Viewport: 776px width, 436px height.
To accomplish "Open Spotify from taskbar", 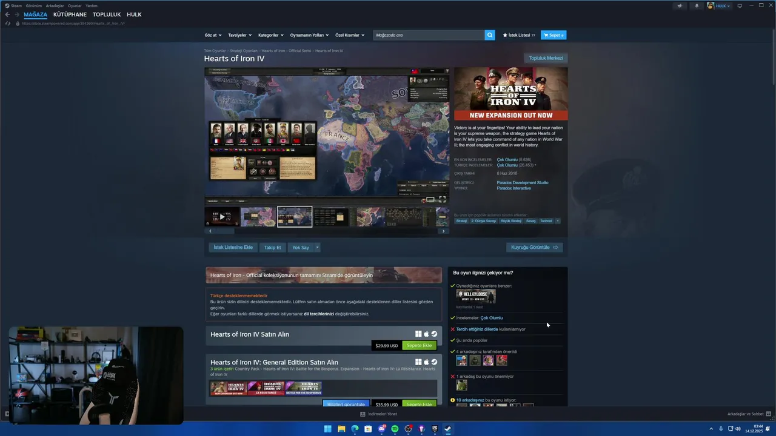I will coord(395,429).
